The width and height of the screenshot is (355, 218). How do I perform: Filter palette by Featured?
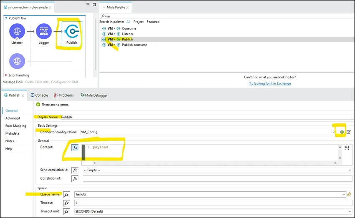tap(153, 22)
